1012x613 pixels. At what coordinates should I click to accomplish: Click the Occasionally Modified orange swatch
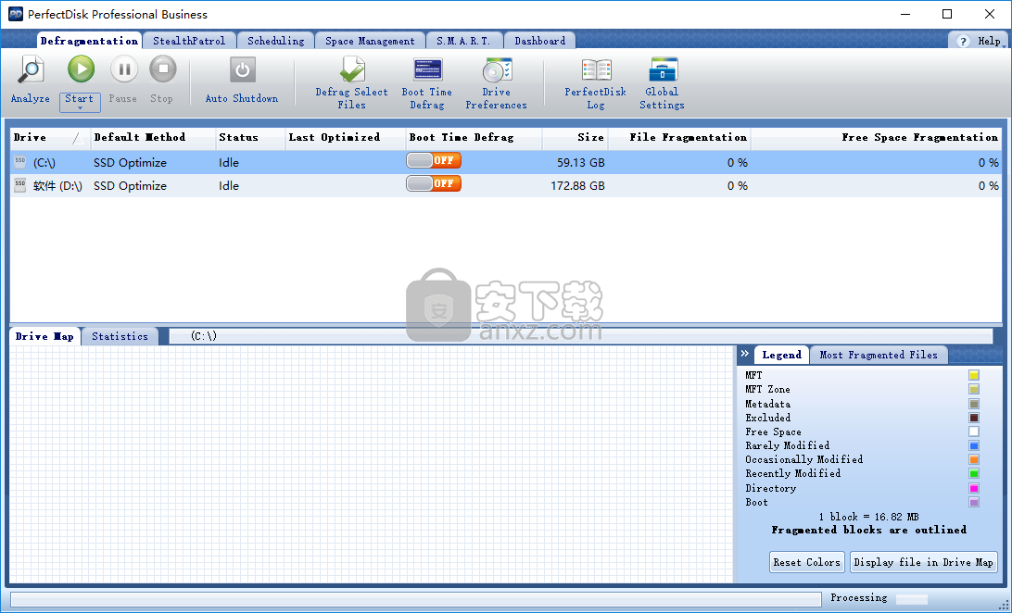click(x=974, y=459)
